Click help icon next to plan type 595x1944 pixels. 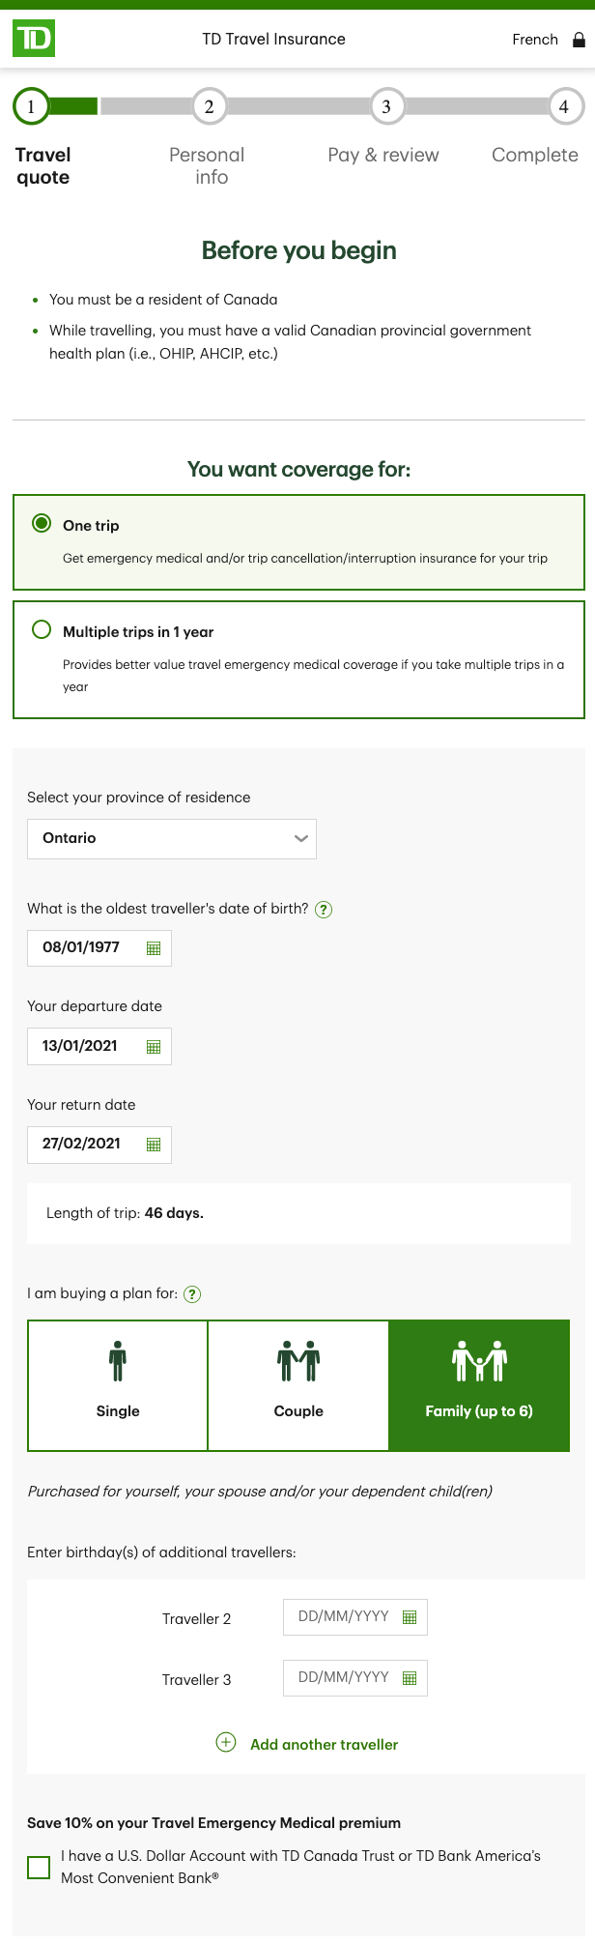[x=192, y=1294]
